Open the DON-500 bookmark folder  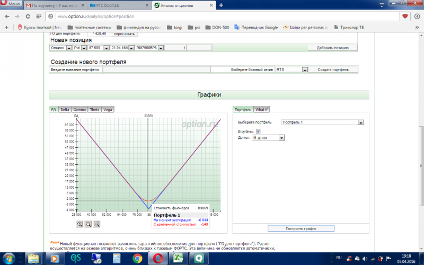click(217, 28)
